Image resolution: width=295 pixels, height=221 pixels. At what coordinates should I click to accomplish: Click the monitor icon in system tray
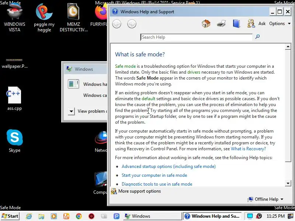250,216
